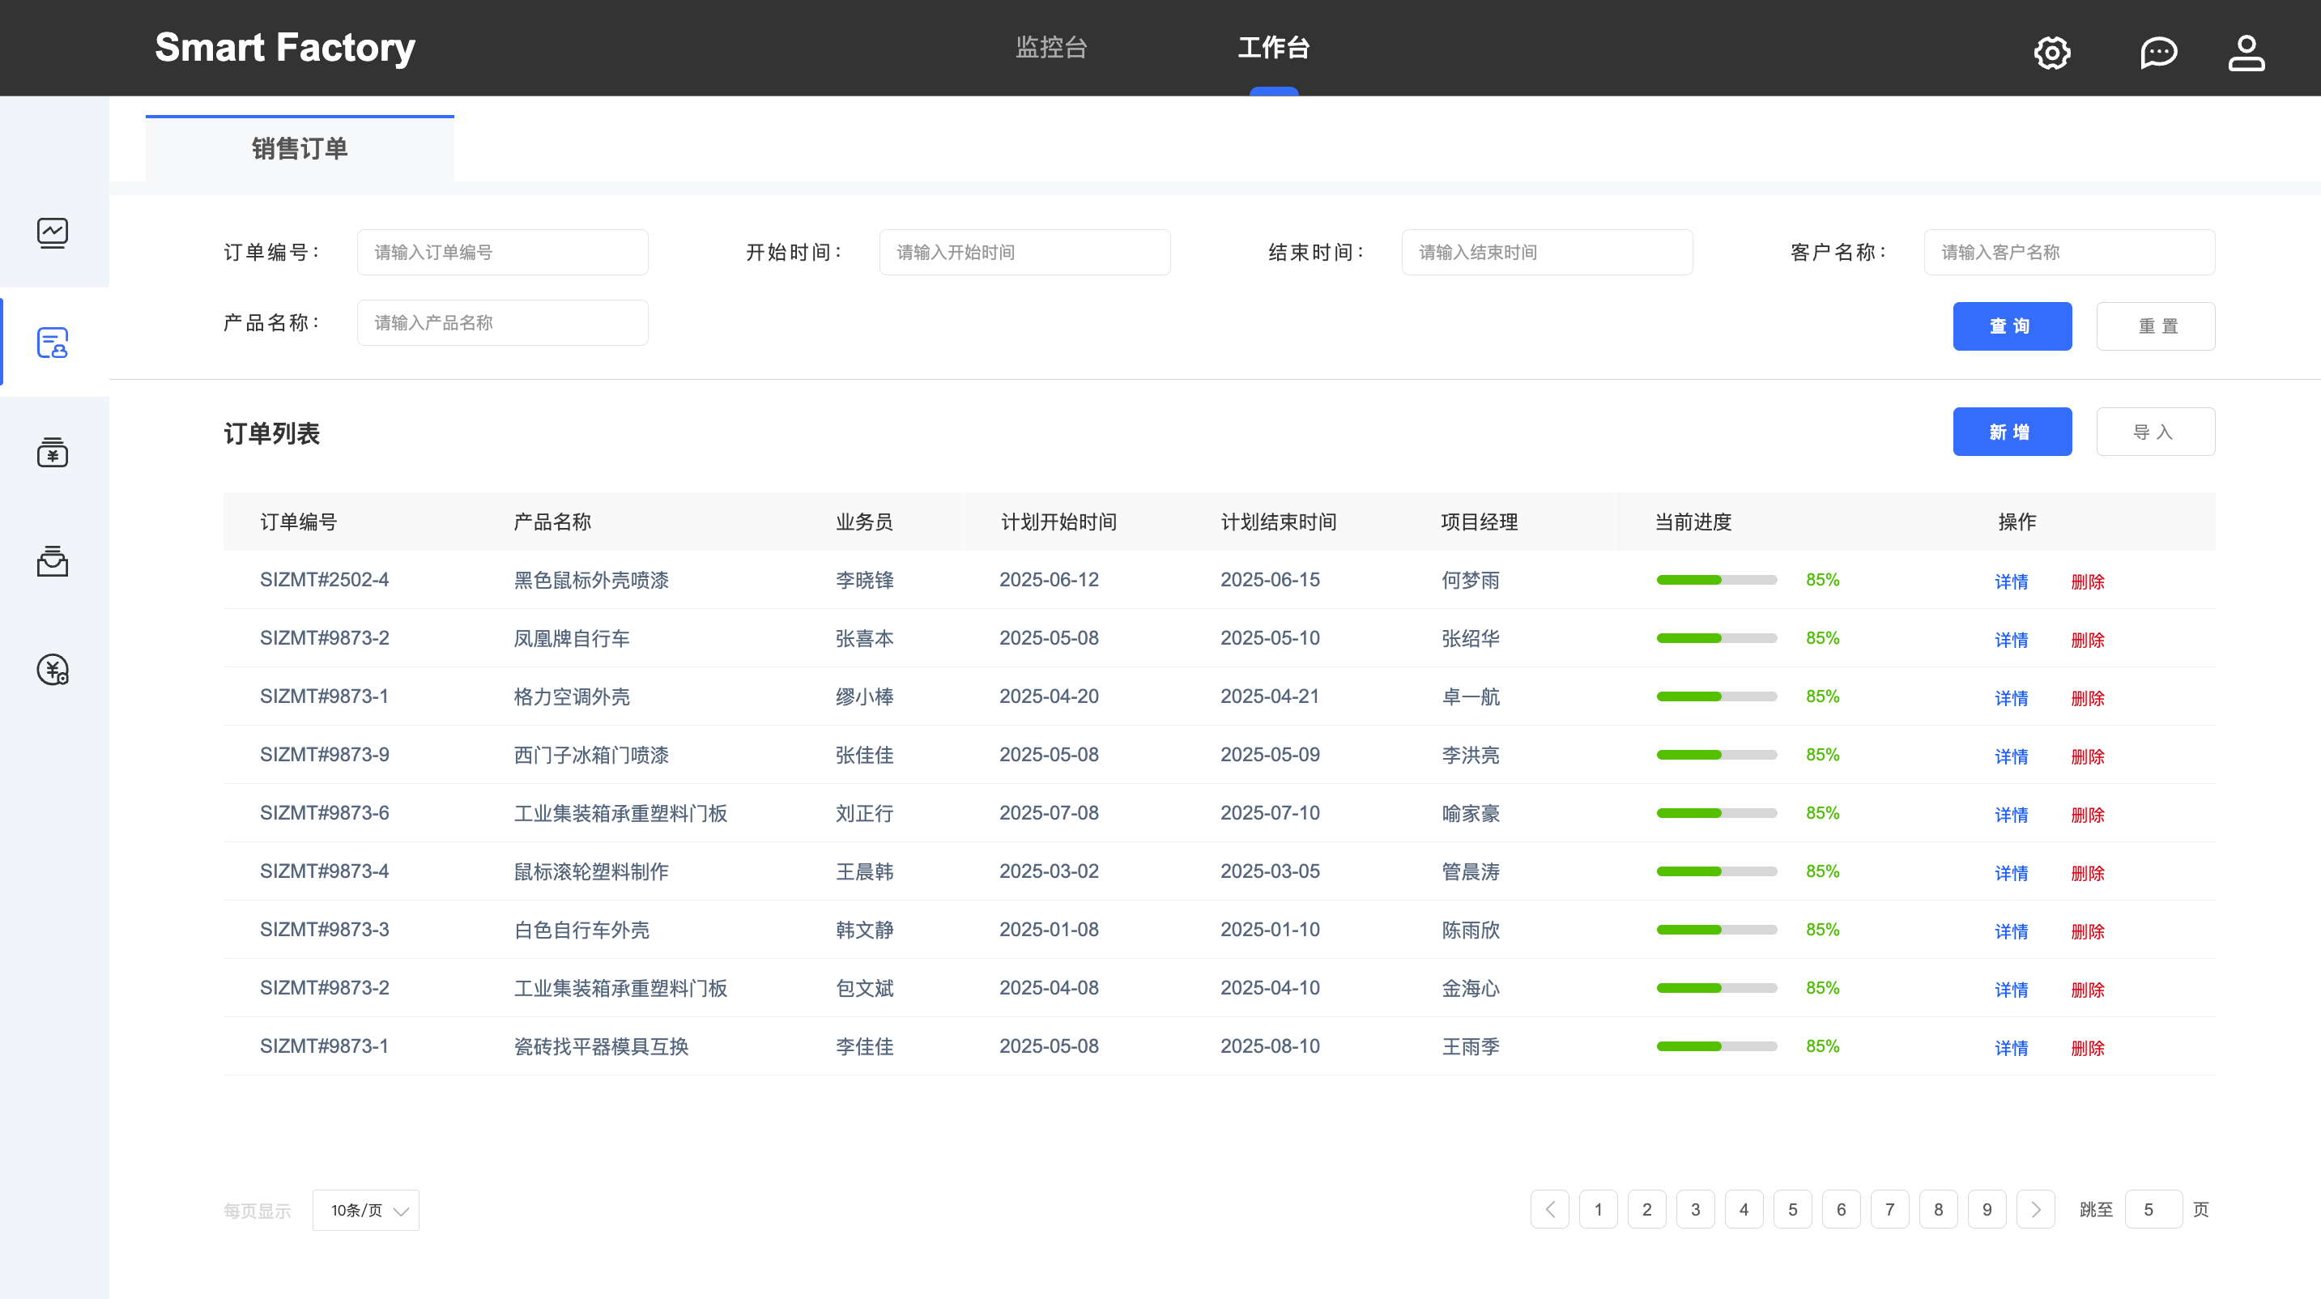Click the 新增 button
Screen dimensions: 2321x1299
pyautogui.click(x=2011, y=432)
